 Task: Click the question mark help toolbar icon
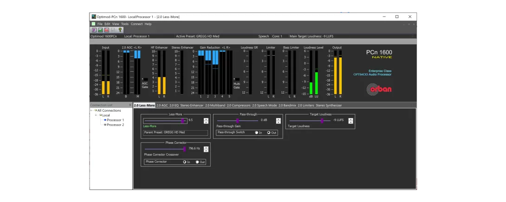click(x=120, y=30)
